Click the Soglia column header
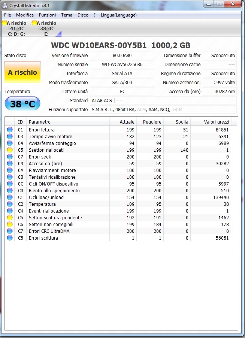This screenshot has height=338, width=245. pos(177,122)
